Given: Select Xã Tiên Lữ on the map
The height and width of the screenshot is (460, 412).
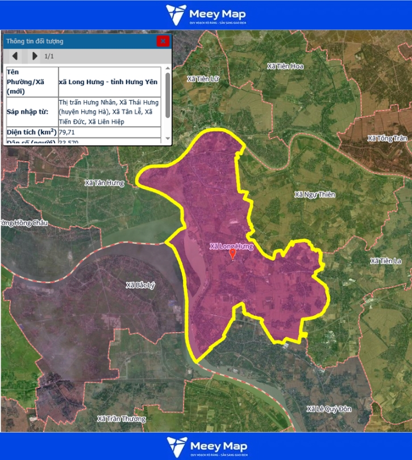Looking at the screenshot, I should click(x=202, y=79).
